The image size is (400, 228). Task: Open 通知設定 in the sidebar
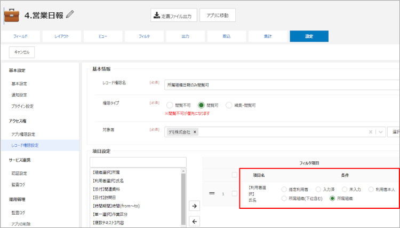click(x=19, y=95)
